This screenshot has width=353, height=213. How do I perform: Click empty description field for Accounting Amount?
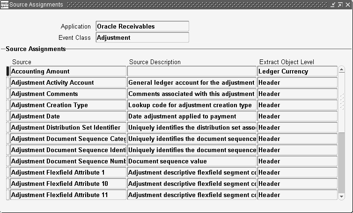(x=192, y=71)
